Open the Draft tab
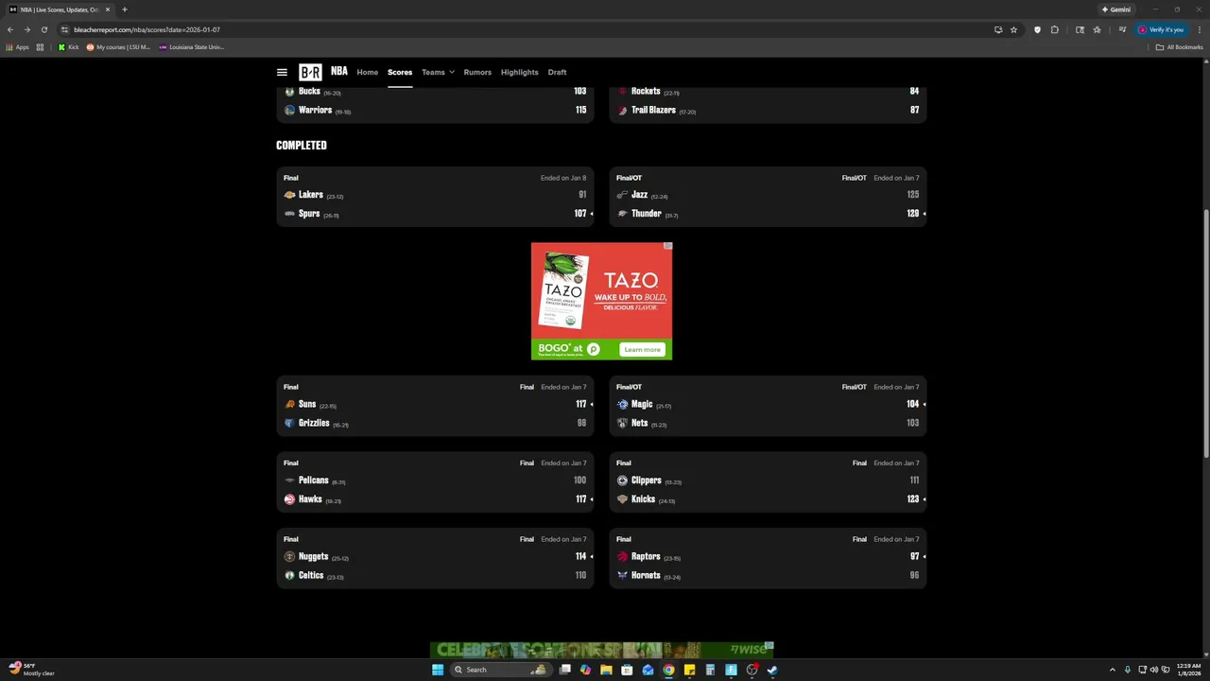 click(x=557, y=72)
